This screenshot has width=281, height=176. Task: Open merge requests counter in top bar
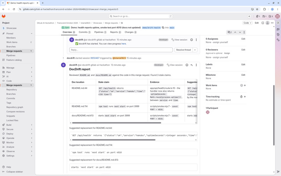(x=264, y=16)
